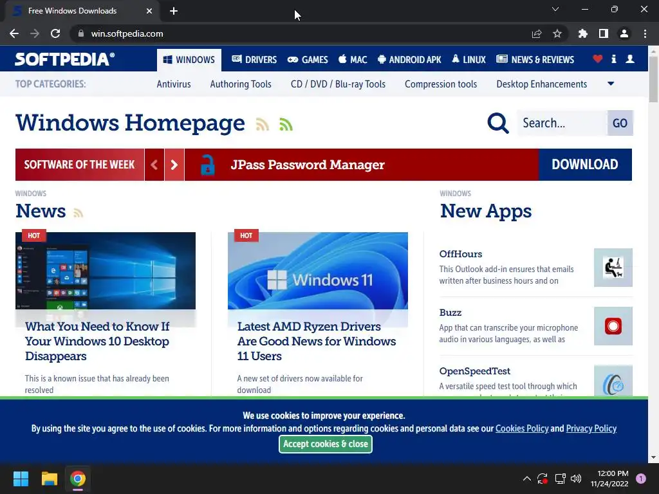
Task: Click the Windows 10 desktop article thumbnail
Action: pos(106,271)
